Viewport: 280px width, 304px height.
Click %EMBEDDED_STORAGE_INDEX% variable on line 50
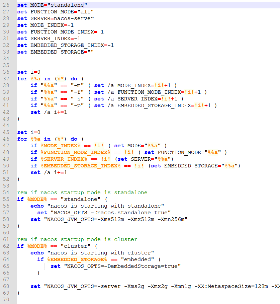tap(80, 166)
